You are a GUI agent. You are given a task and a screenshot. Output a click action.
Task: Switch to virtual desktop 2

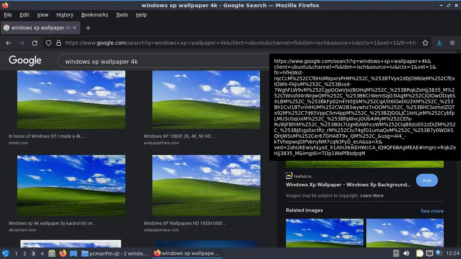coord(24,253)
